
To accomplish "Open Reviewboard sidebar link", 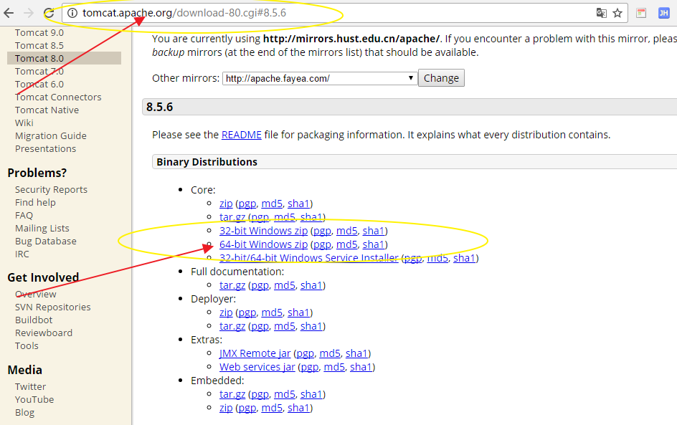I will (44, 333).
